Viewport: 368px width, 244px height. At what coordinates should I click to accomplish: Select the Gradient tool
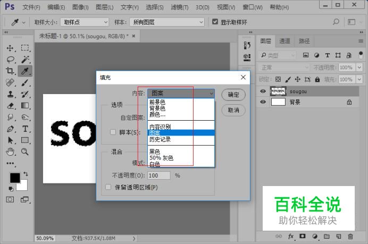pyautogui.click(x=25, y=106)
